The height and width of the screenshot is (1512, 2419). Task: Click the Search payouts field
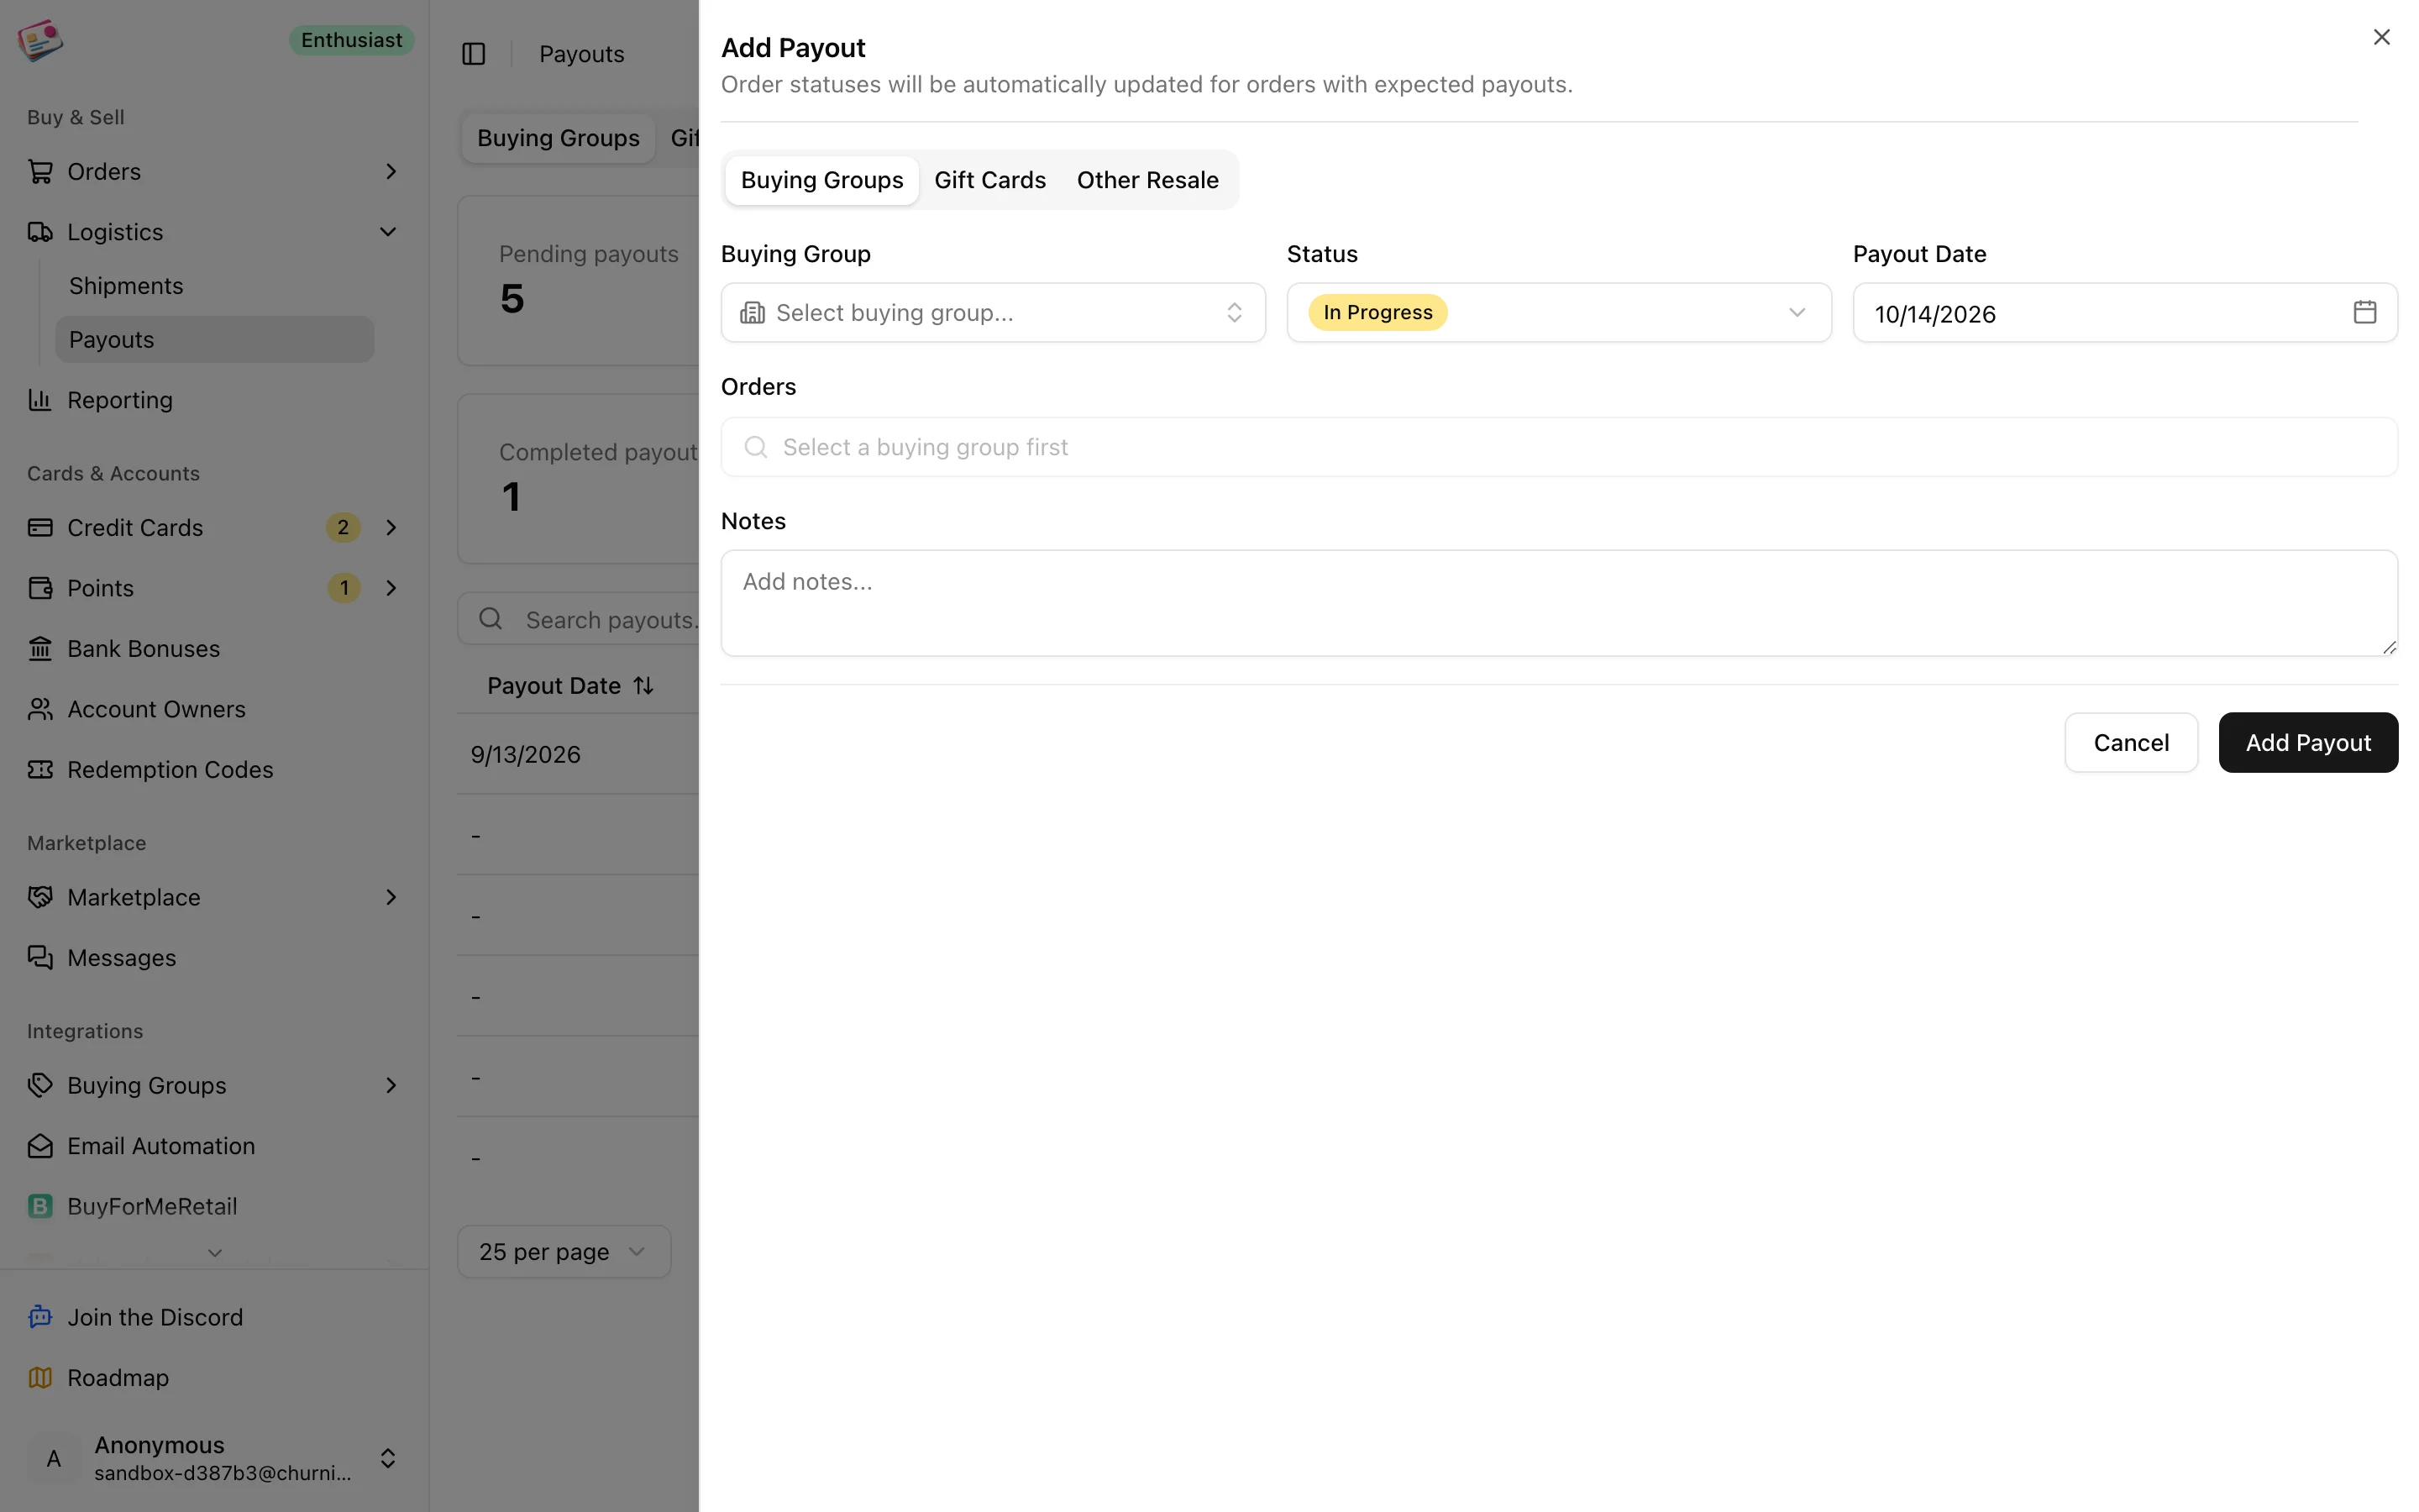[578, 619]
